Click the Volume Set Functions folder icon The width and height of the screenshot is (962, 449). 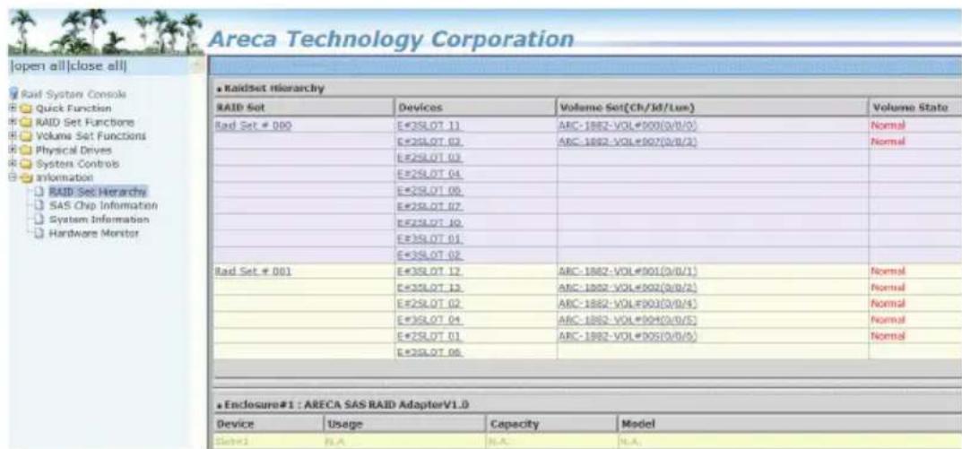click(x=28, y=136)
